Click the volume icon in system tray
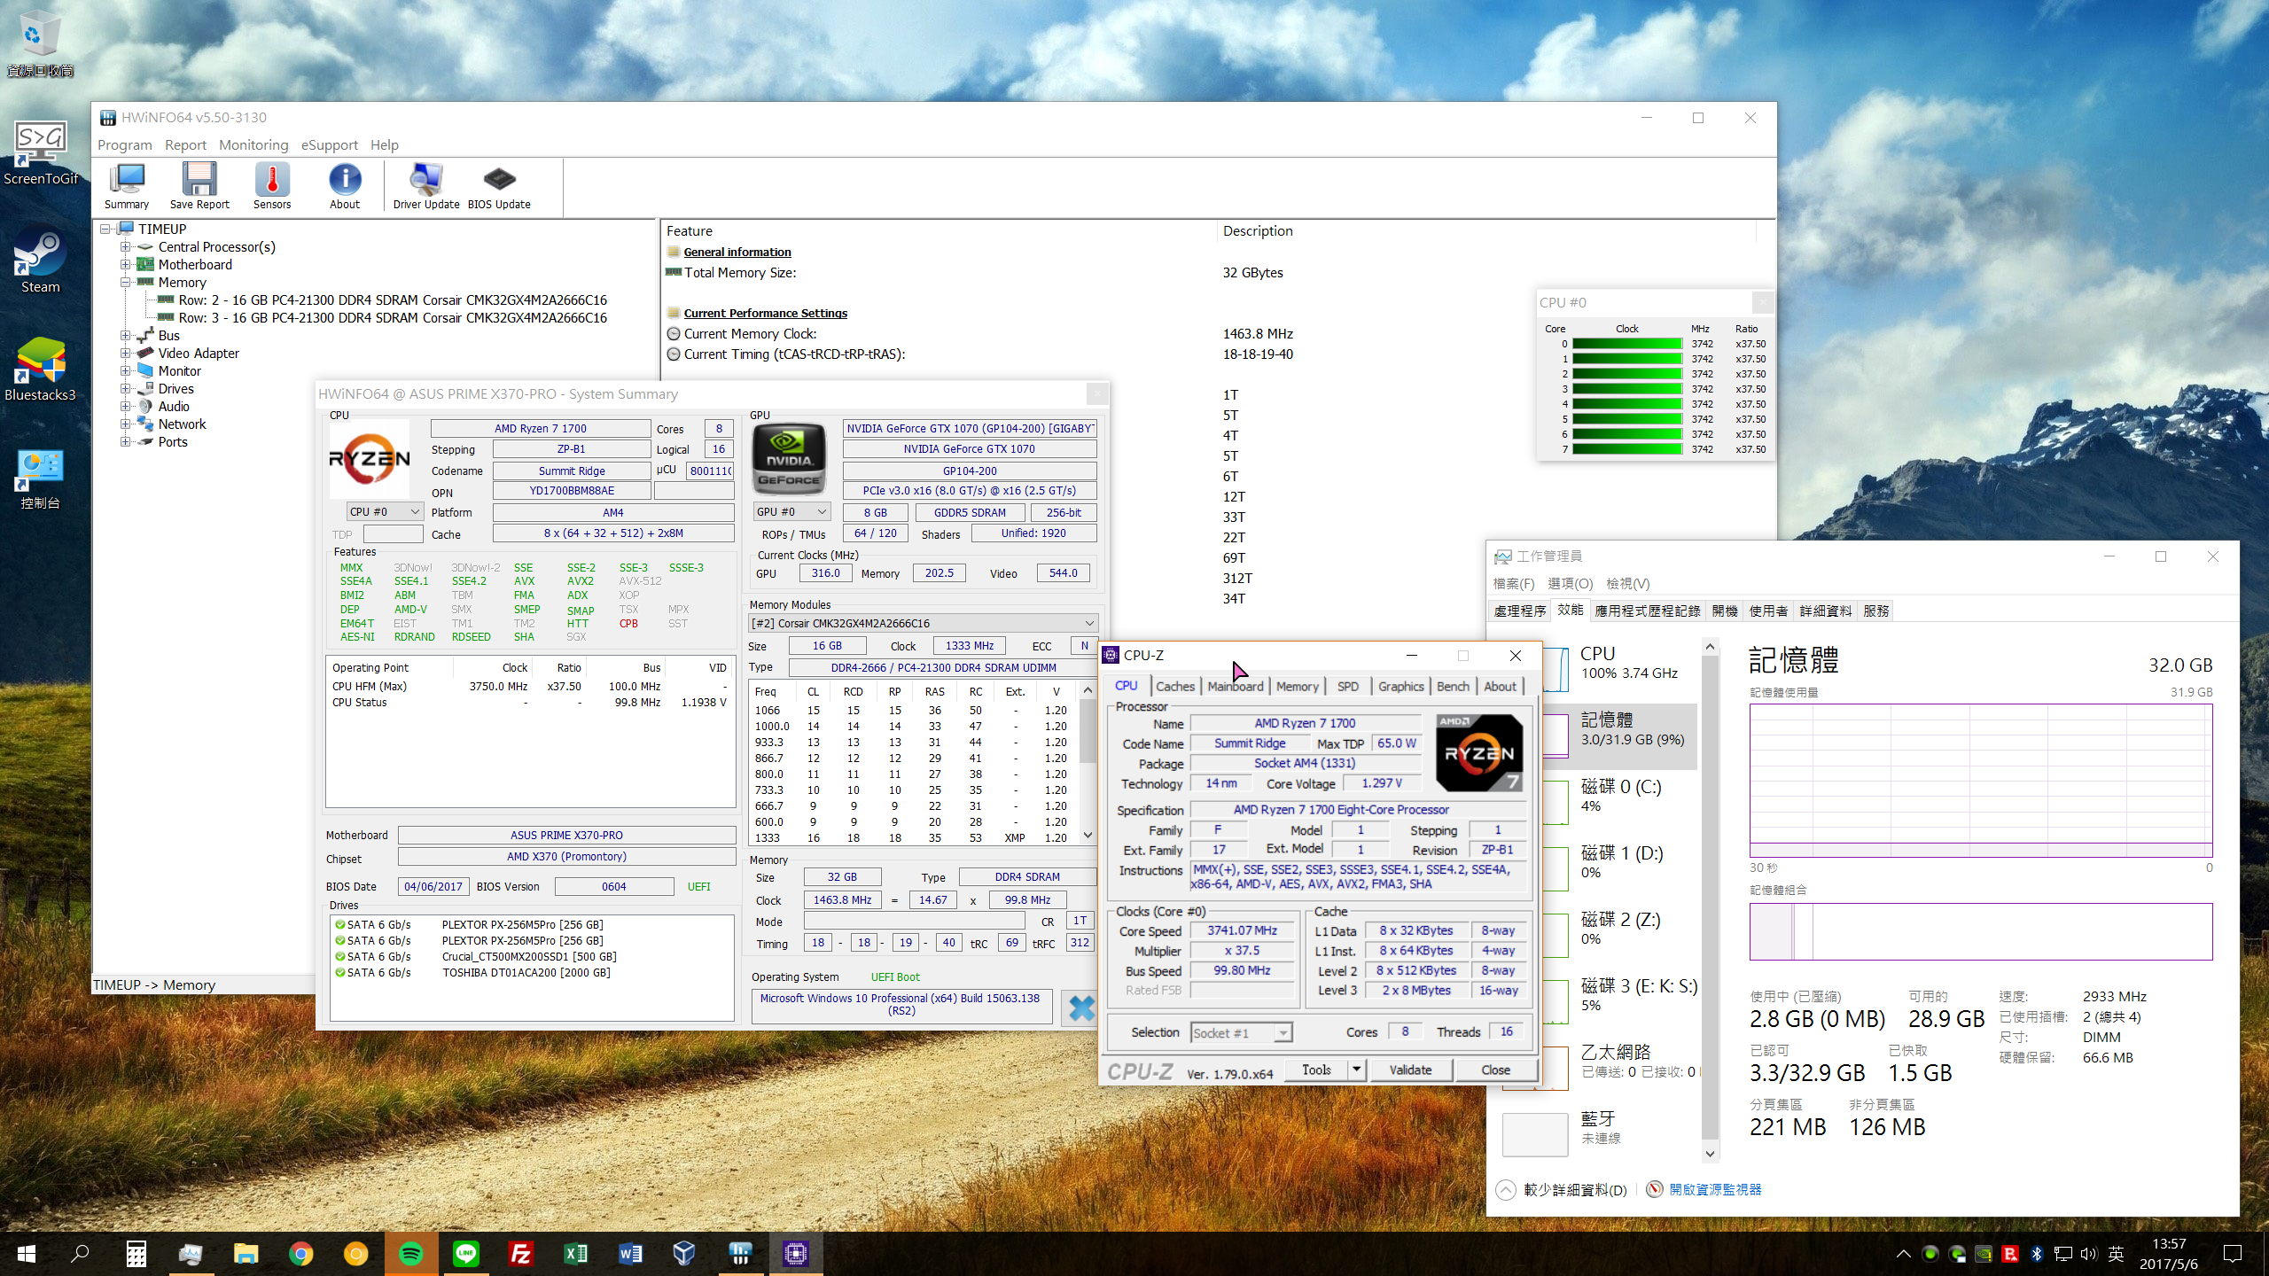 point(2089,1254)
